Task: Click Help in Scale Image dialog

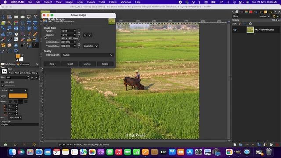Action: (x=52, y=64)
